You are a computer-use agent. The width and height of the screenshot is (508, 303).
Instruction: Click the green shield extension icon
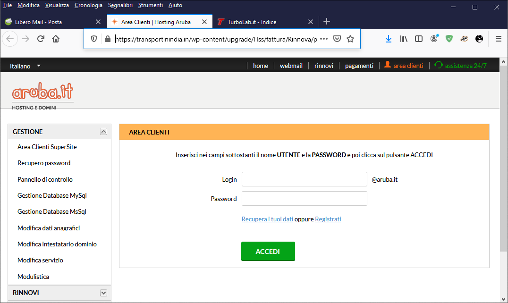point(449,39)
